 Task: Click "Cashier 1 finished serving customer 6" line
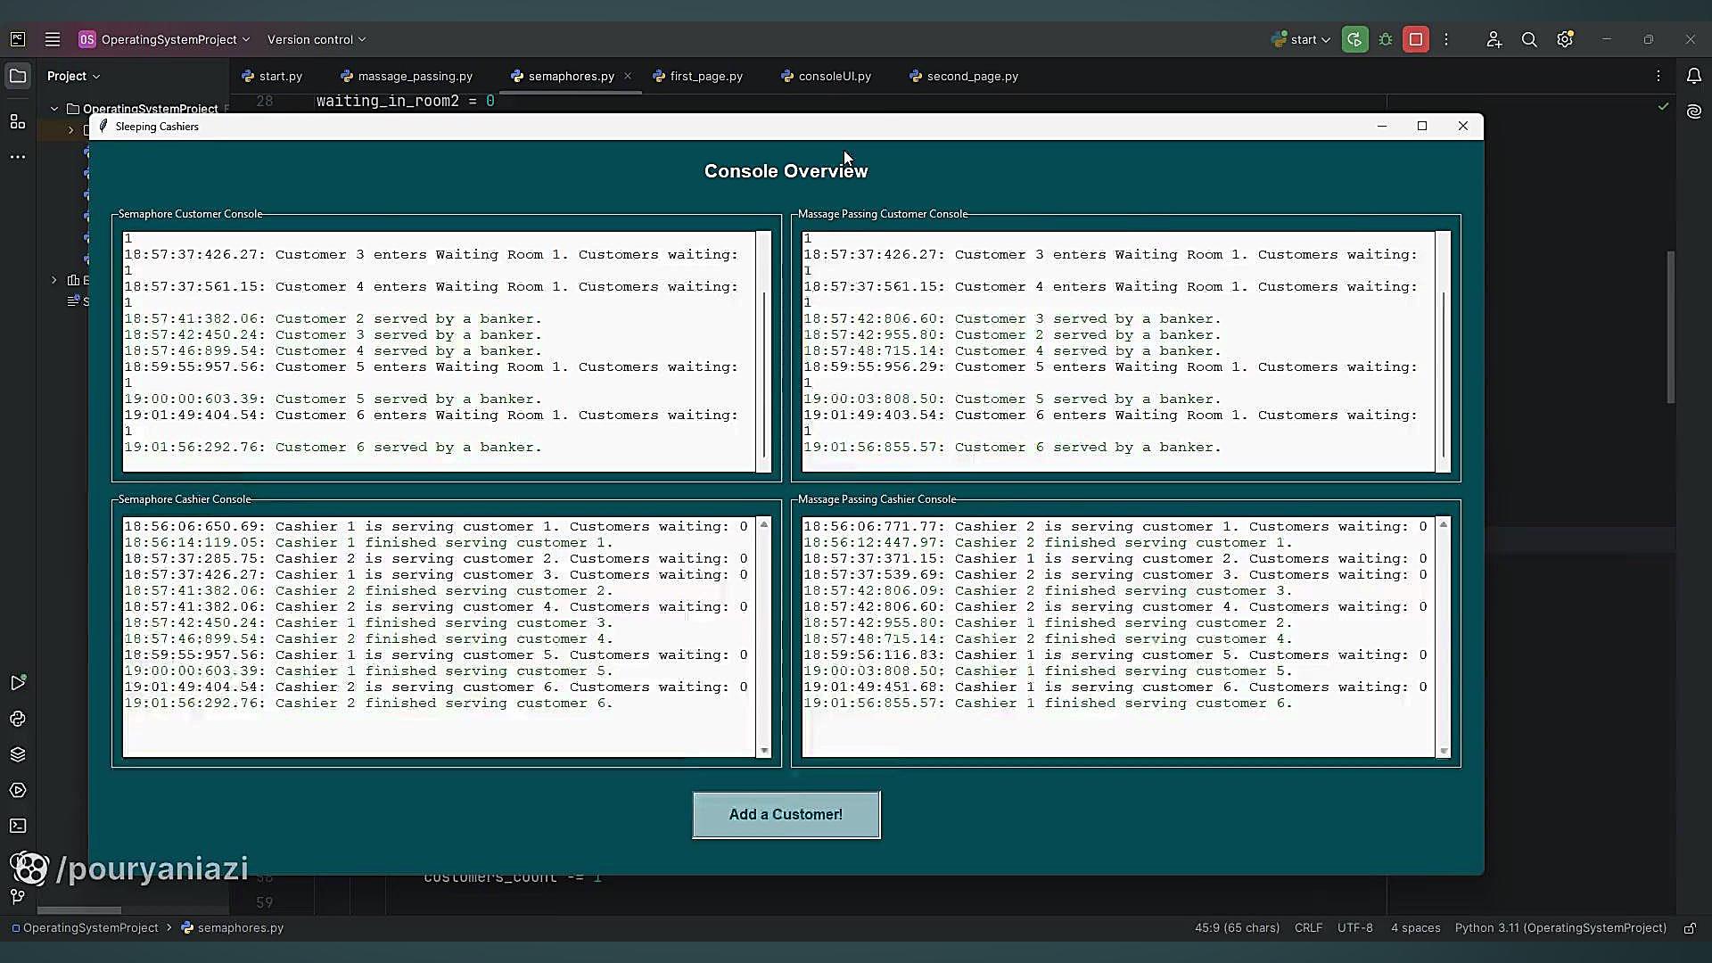(x=1048, y=704)
